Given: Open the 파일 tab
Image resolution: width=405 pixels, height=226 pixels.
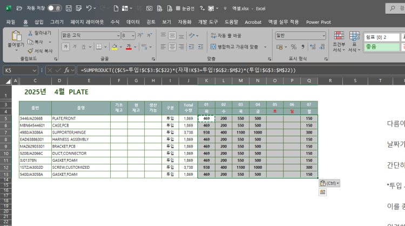Looking at the screenshot, I should (x=11, y=22).
